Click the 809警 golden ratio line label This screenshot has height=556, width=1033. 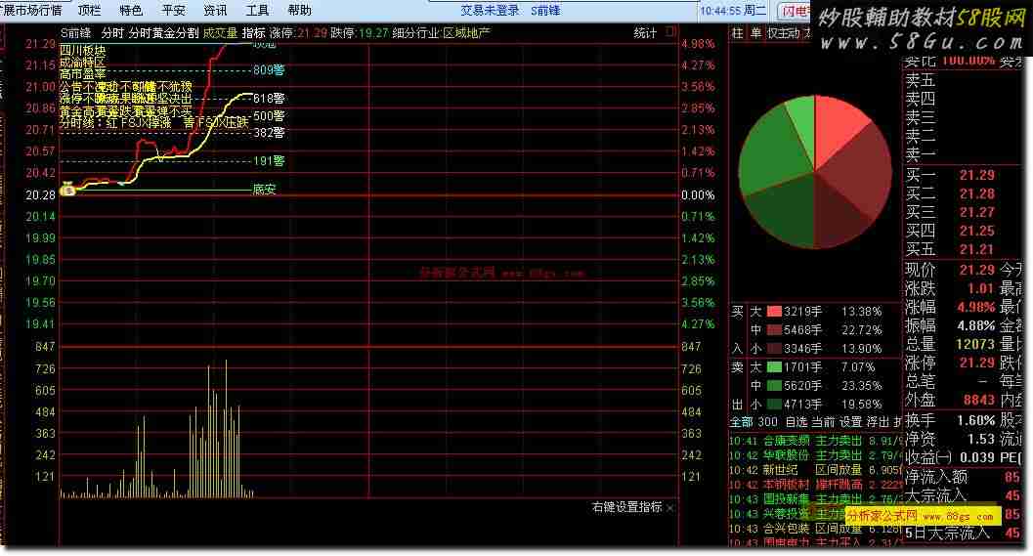click(x=269, y=69)
